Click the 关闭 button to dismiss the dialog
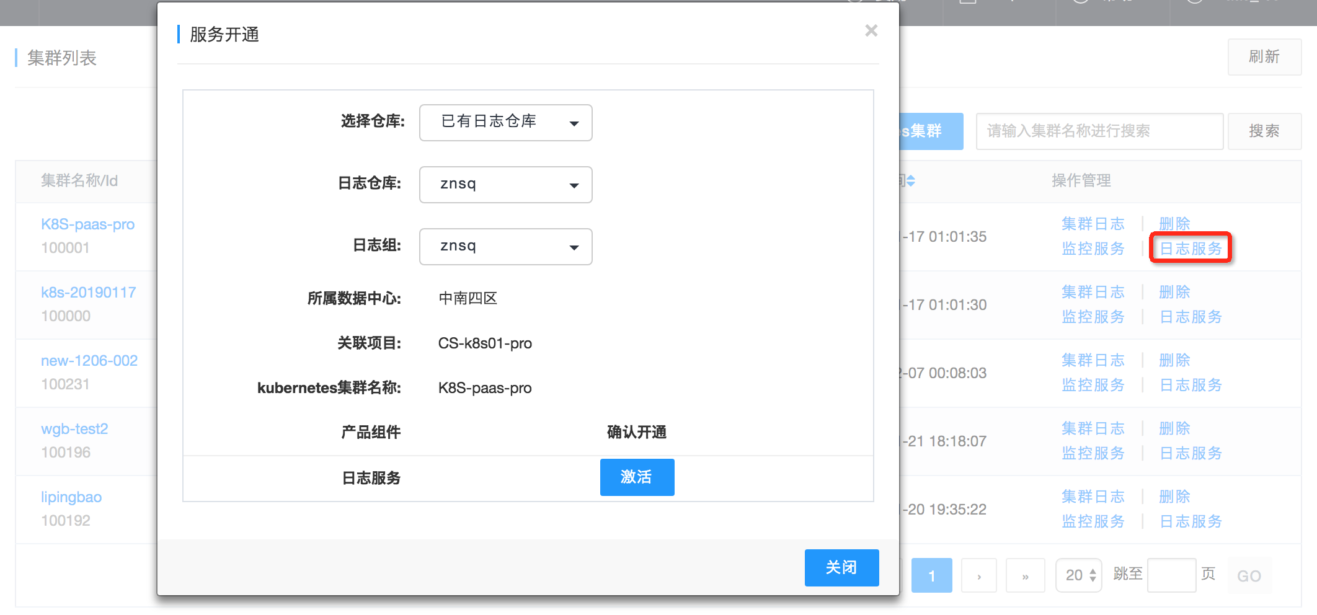 tap(841, 567)
